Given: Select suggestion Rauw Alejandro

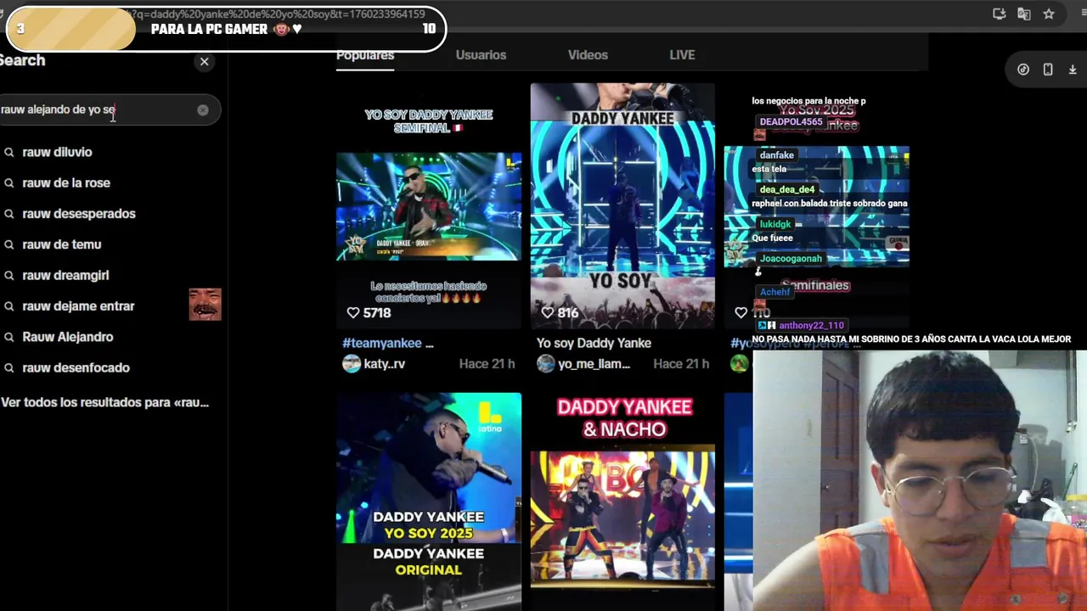Looking at the screenshot, I should [68, 337].
